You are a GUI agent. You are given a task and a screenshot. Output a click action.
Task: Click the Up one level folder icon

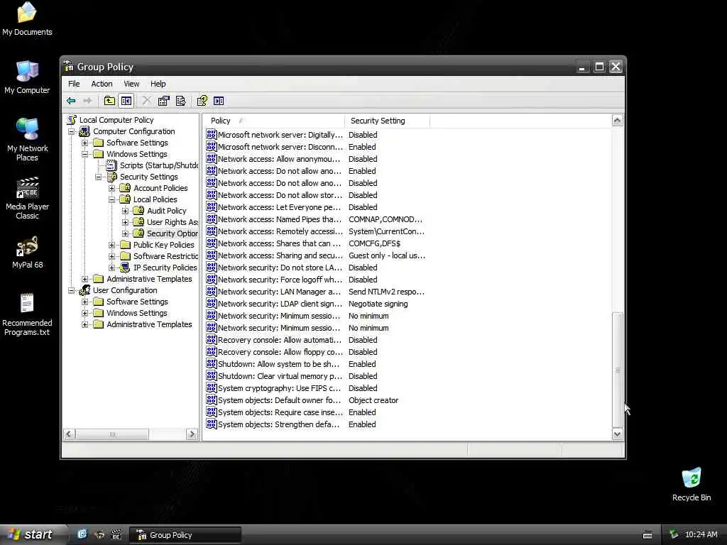coord(109,101)
